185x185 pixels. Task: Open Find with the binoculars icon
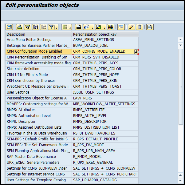coord(36,27)
